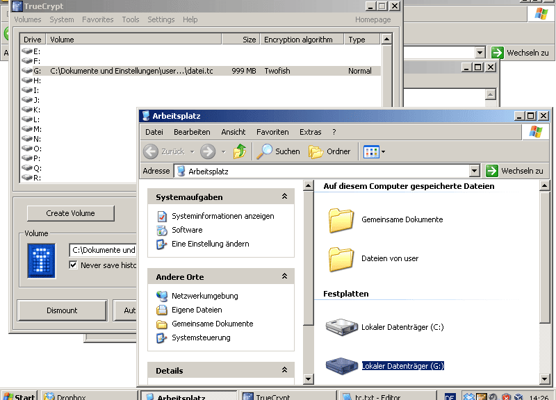The width and height of the screenshot is (556, 400).
Task: Open Gemeinsame Dokumente folder icon in main pane
Action: [341, 220]
